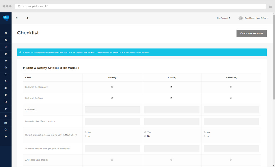Click the bar chart reports icon
This screenshot has height=167, width=275.
coord(6,123)
